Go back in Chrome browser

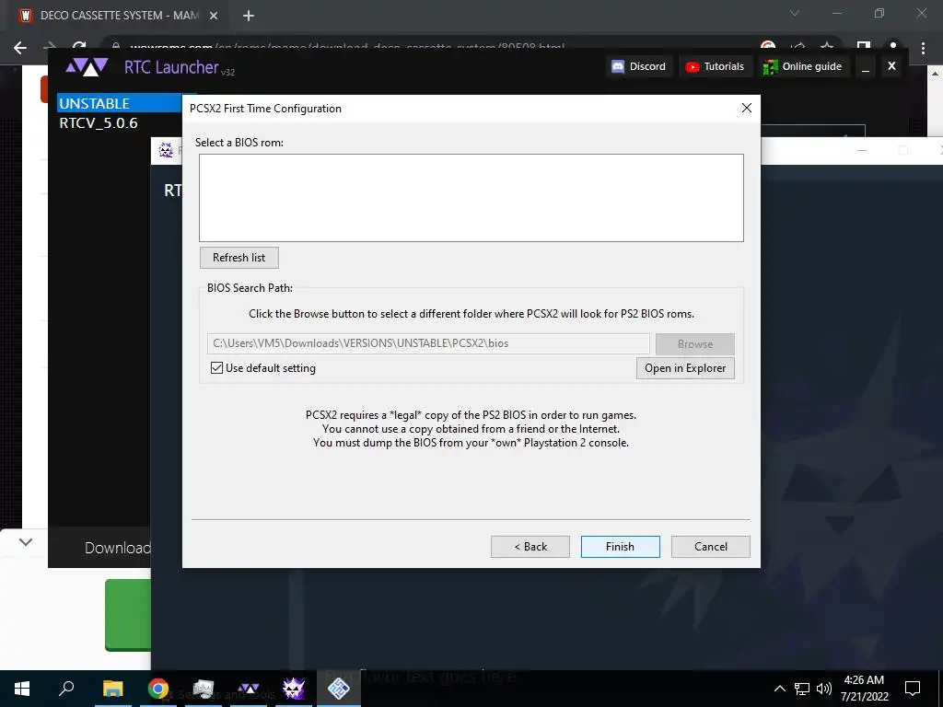20,48
